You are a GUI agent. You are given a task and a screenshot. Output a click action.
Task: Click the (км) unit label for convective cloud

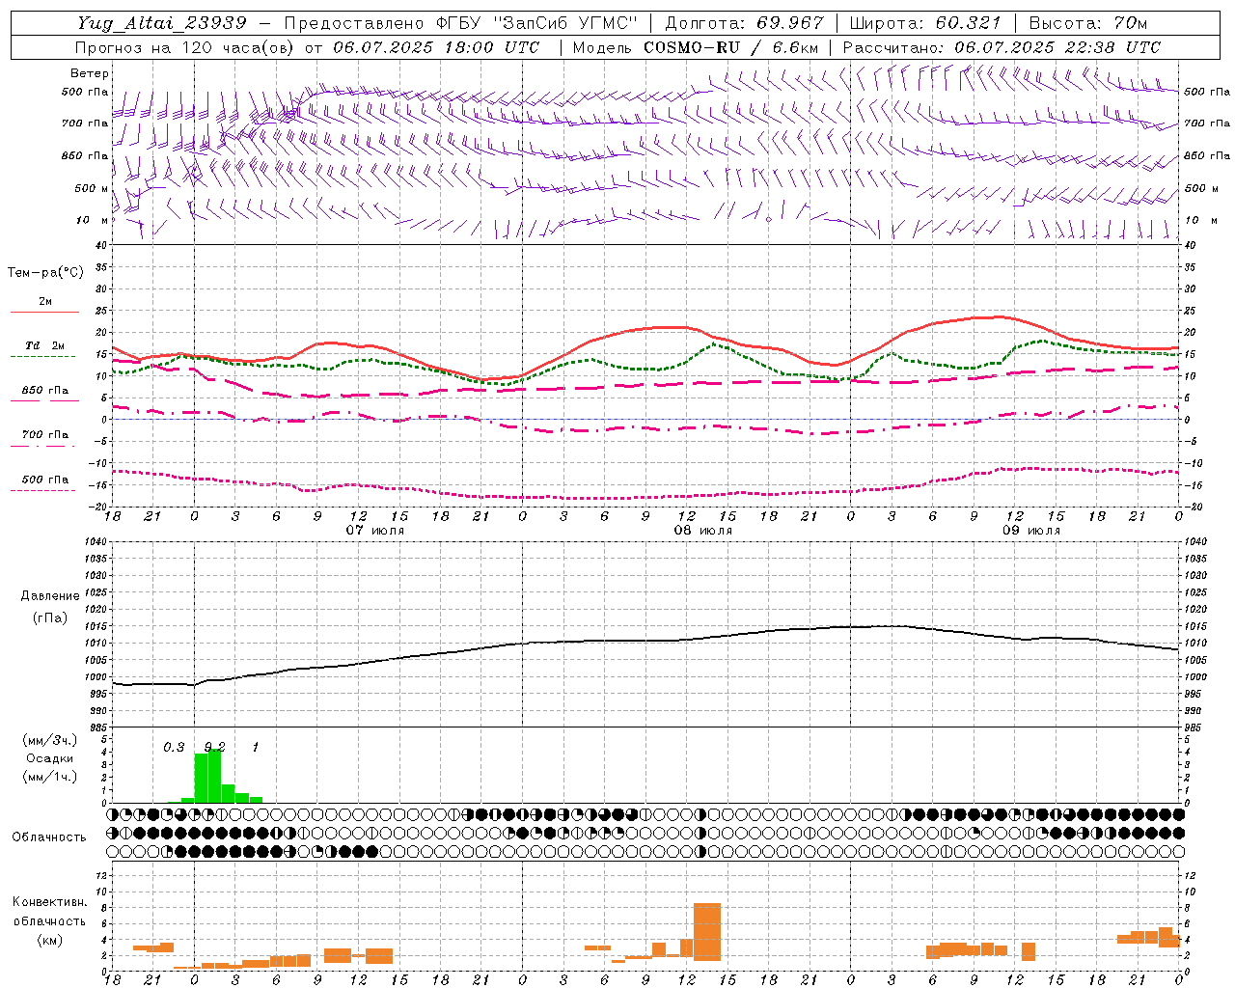[x=49, y=940]
